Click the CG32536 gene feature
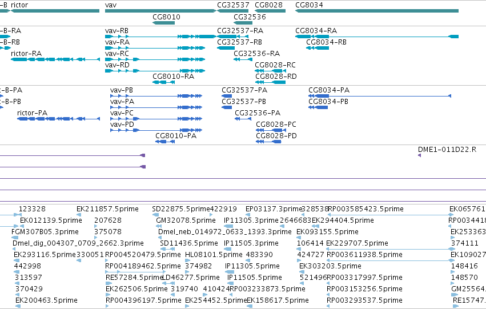The height and width of the screenshot is (309, 486). pyautogui.click(x=243, y=23)
